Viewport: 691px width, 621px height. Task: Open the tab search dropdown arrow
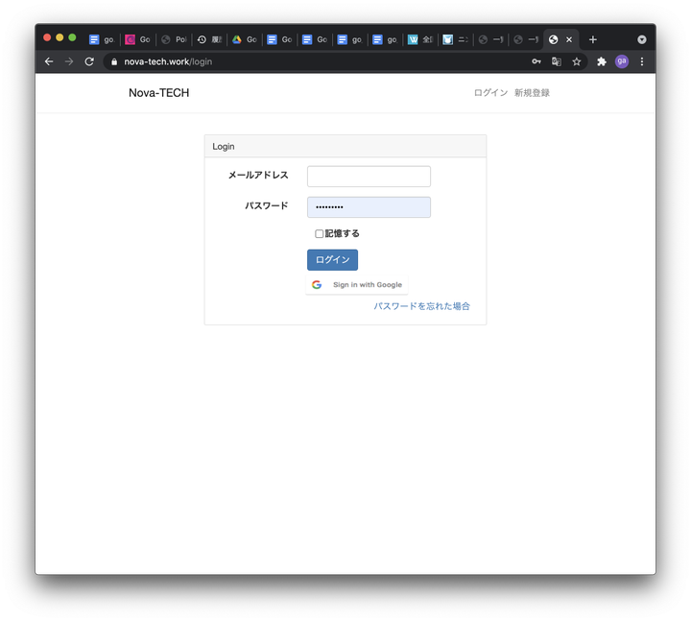[x=642, y=39]
